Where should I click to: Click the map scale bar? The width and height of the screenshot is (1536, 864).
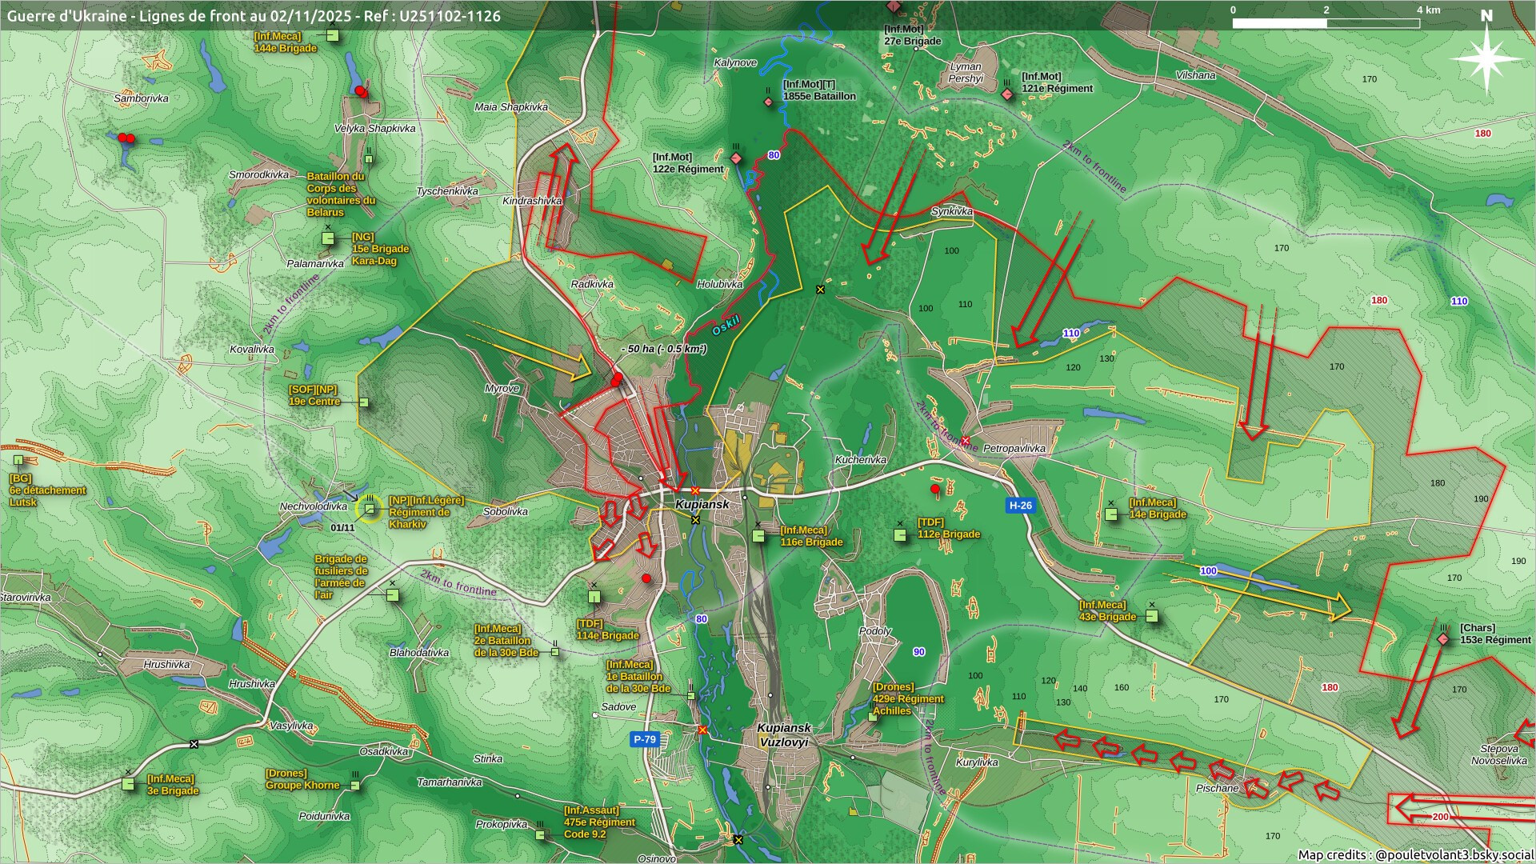point(1326,23)
